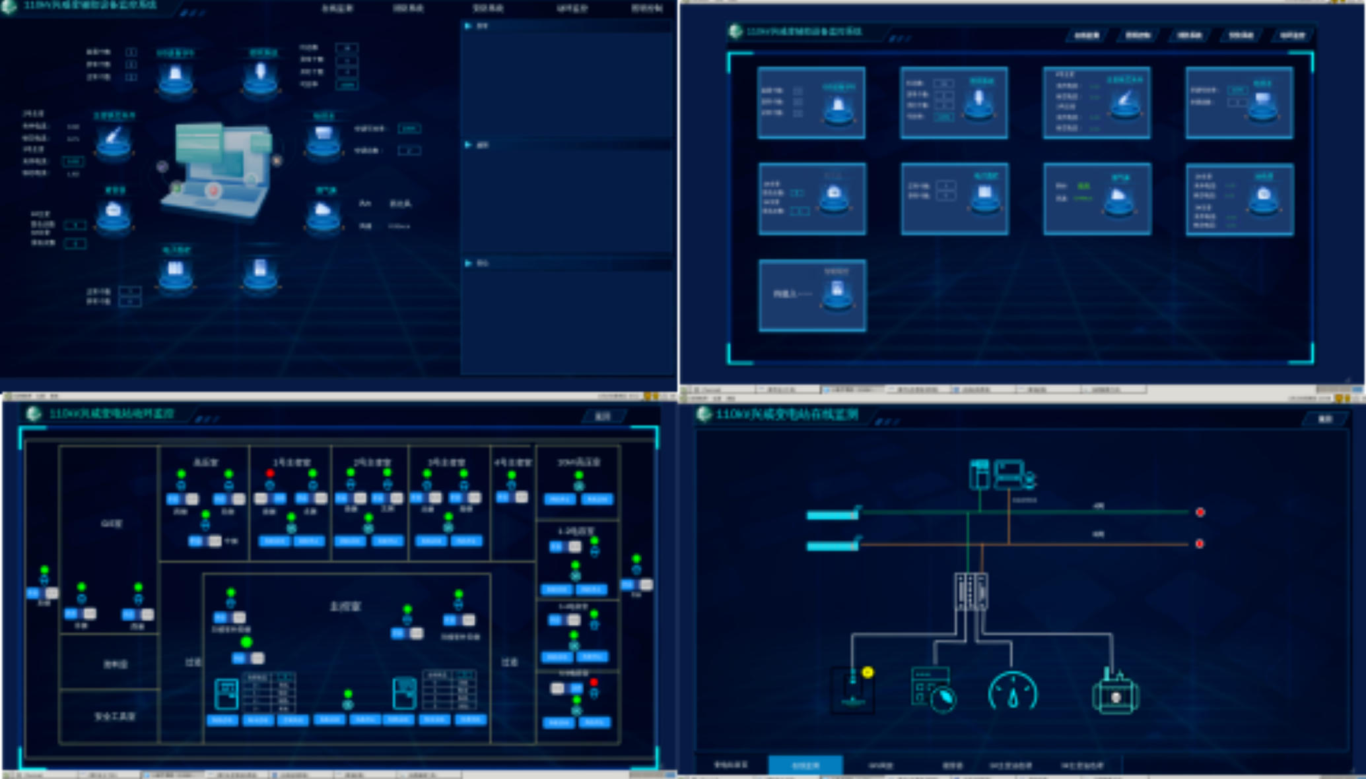Viewport: 1366px width, 779px height.
Task: Open the lone device card in grid's last row
Action: point(812,295)
